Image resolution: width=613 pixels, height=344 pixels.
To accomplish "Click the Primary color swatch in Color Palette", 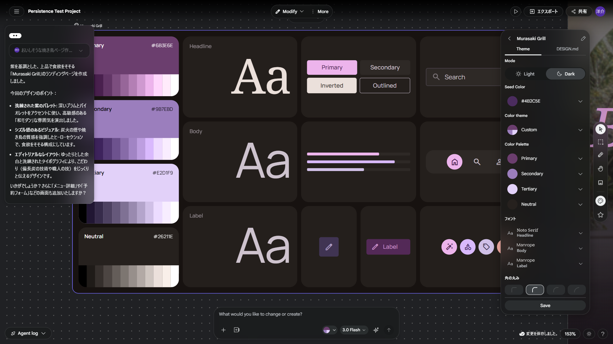I will tap(512, 158).
